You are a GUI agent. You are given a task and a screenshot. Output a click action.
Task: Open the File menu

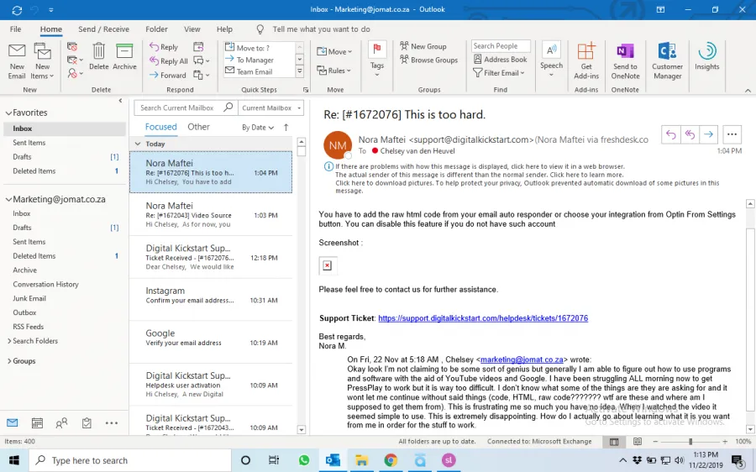coord(15,29)
